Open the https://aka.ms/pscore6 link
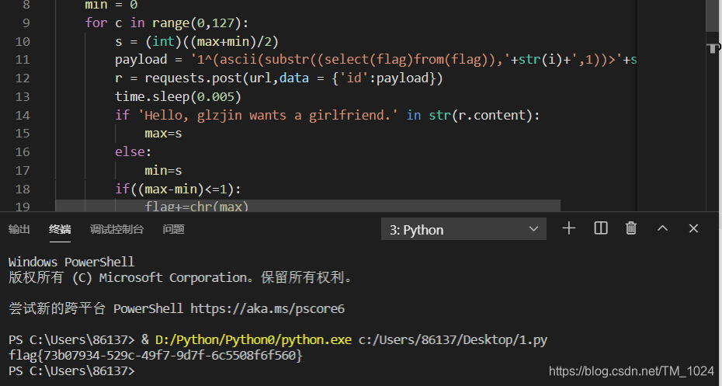 268,308
